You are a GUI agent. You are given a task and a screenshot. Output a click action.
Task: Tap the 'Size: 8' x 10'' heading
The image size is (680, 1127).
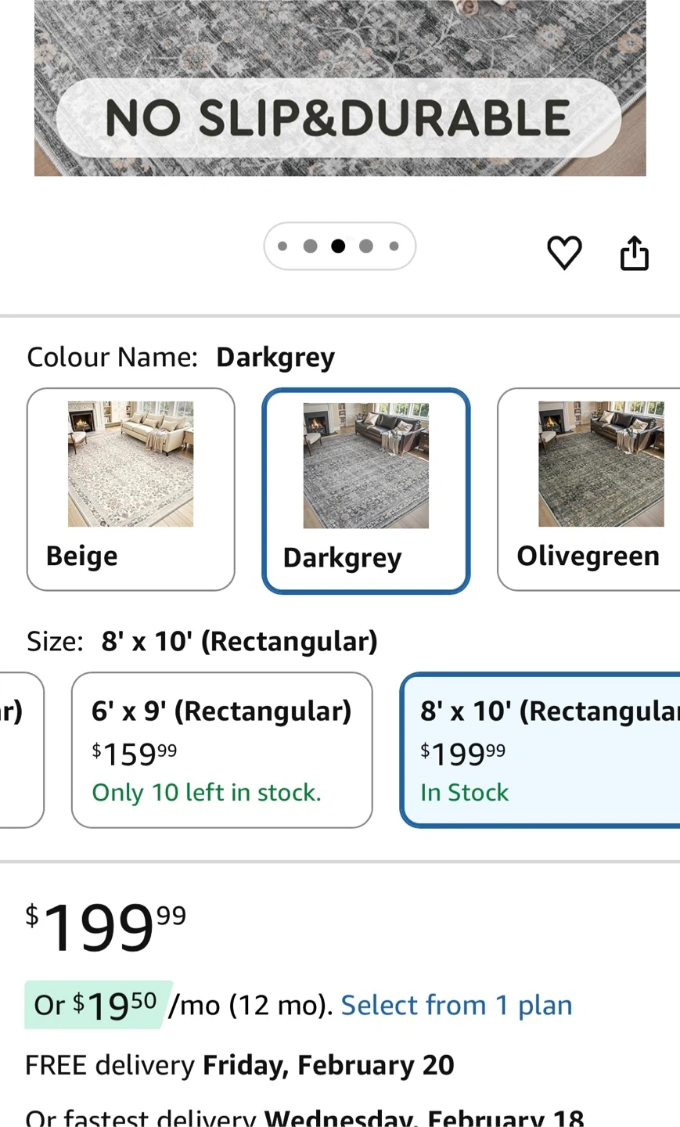(x=202, y=641)
